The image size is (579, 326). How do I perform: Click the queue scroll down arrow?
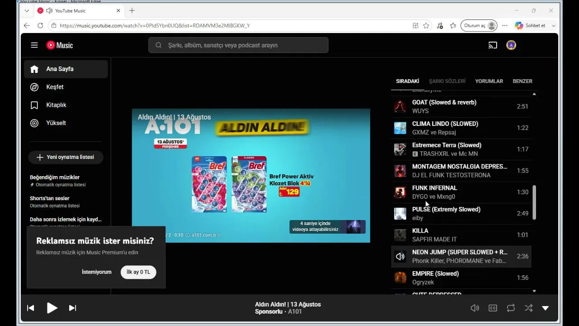click(x=534, y=291)
